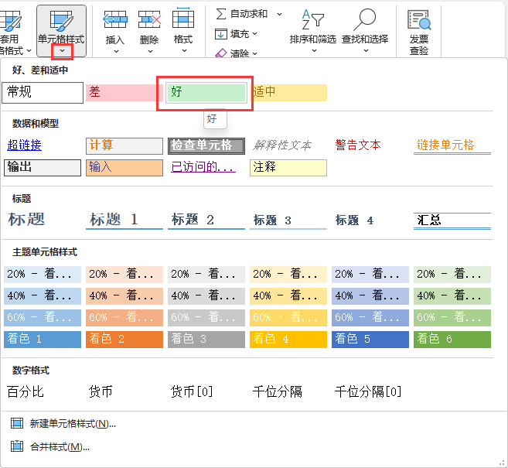The width and height of the screenshot is (508, 468).
Task: Apply blue 着色 1 accent style
Action: click(43, 340)
